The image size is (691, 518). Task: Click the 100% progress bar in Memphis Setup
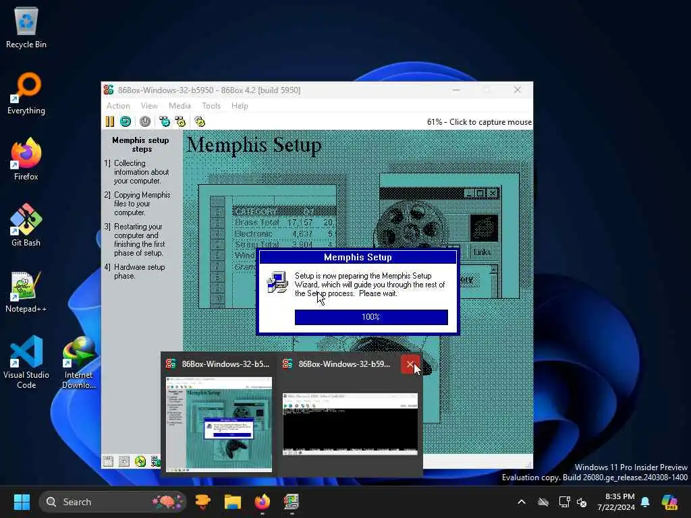pos(371,317)
